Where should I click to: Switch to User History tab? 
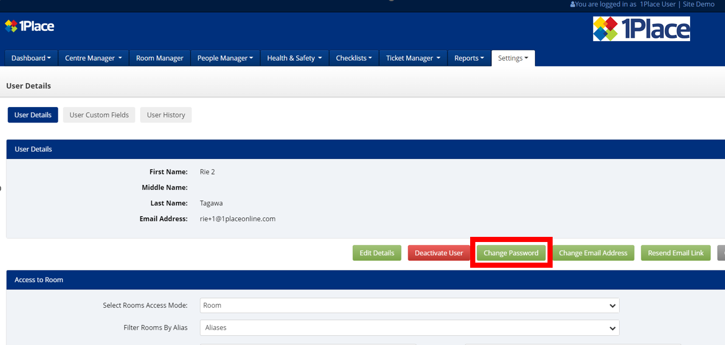(166, 115)
